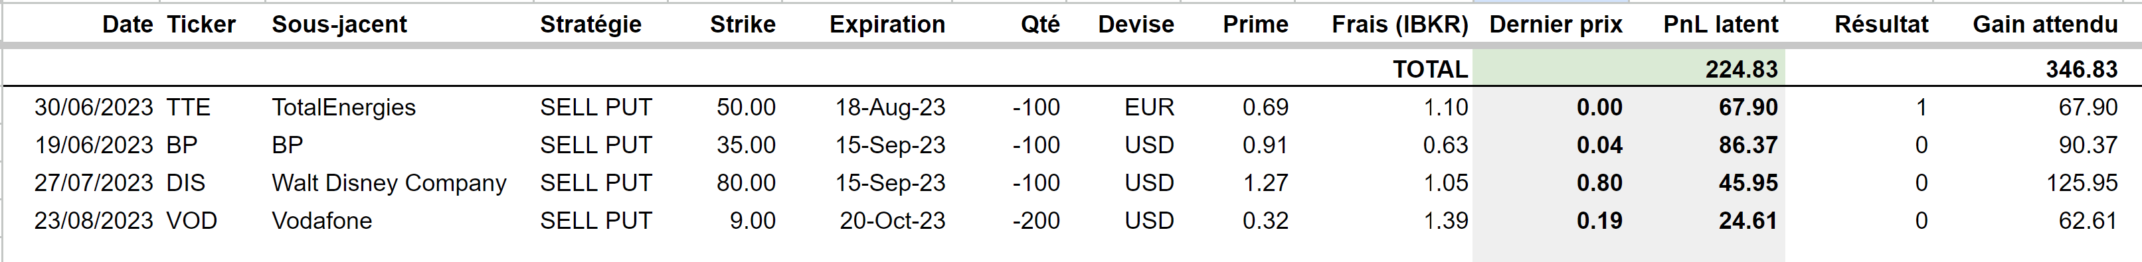Select the Stratégie column header
The height and width of the screenshot is (262, 2142).
[x=590, y=24]
